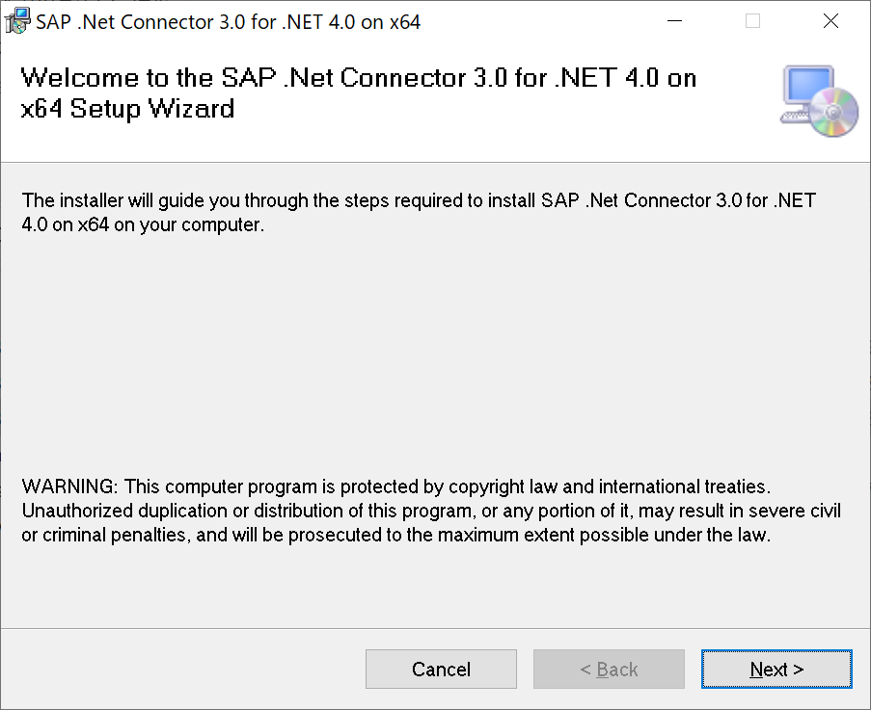Click the window title bar text

[229, 21]
